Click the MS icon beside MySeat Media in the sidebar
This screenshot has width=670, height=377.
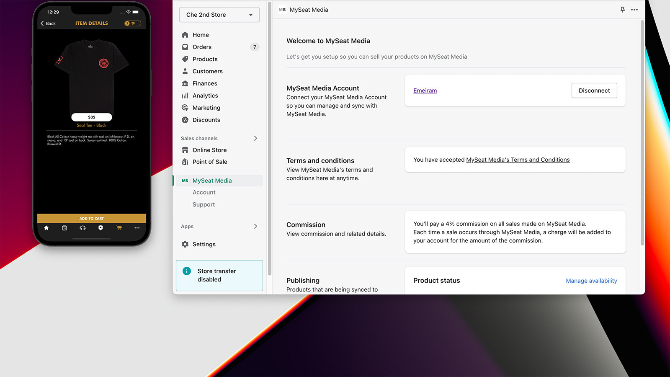185,181
